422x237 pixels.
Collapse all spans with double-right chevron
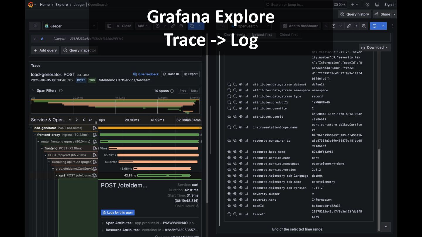[90, 120]
